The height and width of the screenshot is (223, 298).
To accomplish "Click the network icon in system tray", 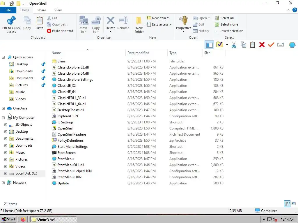I will pos(269,220).
